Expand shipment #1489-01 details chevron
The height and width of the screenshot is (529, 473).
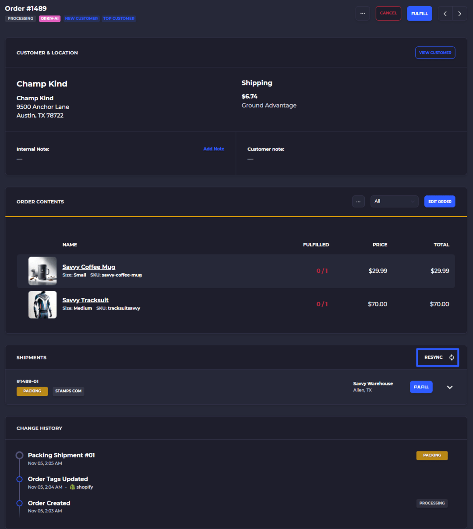450,387
